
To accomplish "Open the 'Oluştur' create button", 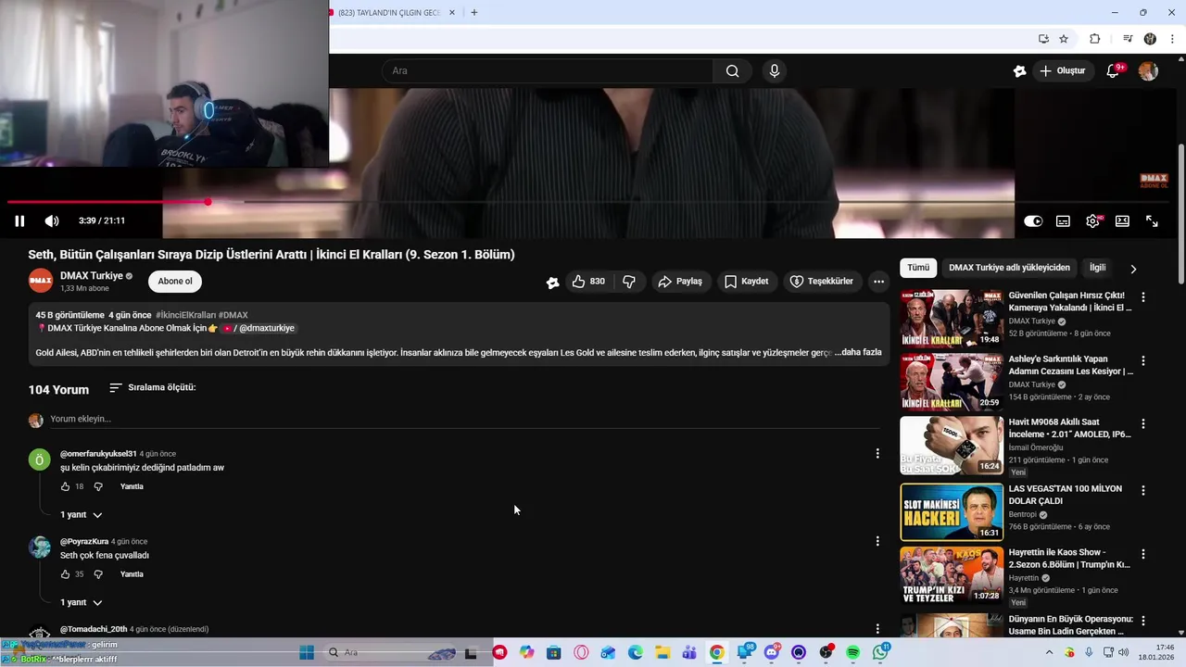I will tap(1062, 70).
